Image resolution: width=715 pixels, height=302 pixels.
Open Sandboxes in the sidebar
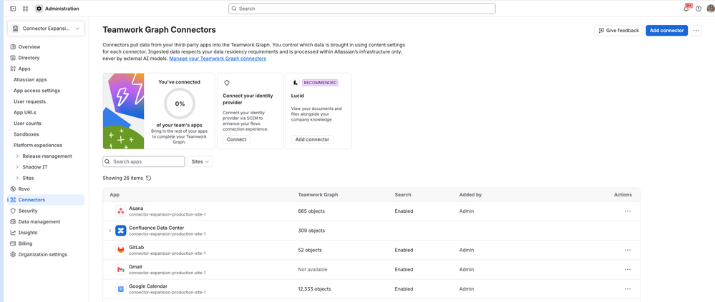click(26, 134)
